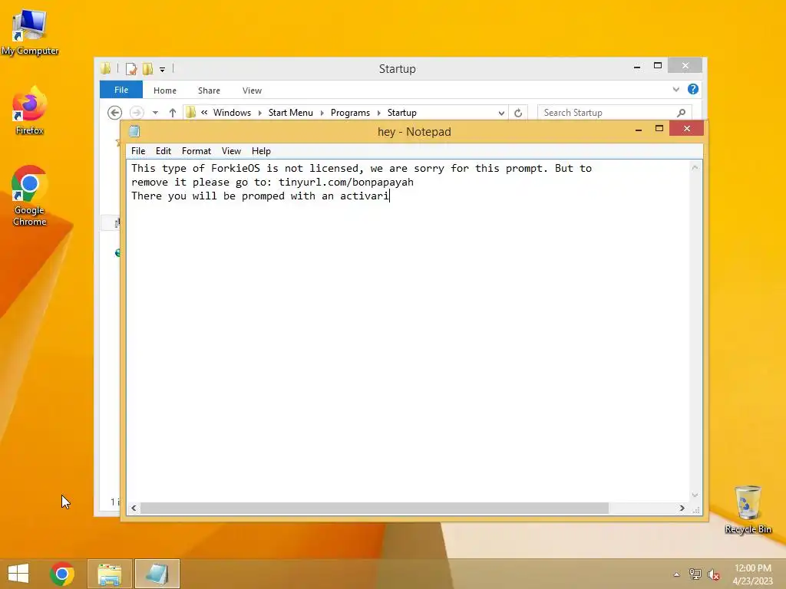786x589 pixels.
Task: Open My Computer desktop icon
Action: (30, 32)
